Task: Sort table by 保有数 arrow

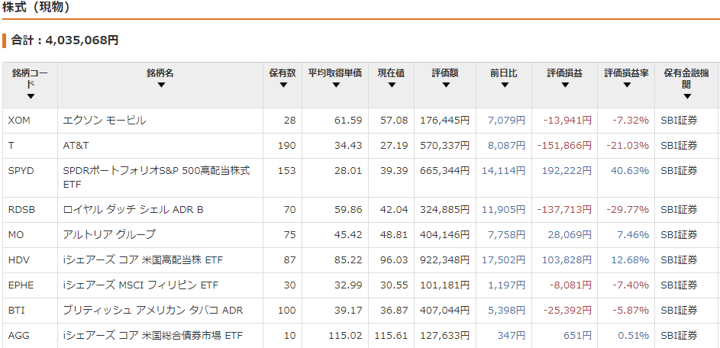Action: click(283, 85)
